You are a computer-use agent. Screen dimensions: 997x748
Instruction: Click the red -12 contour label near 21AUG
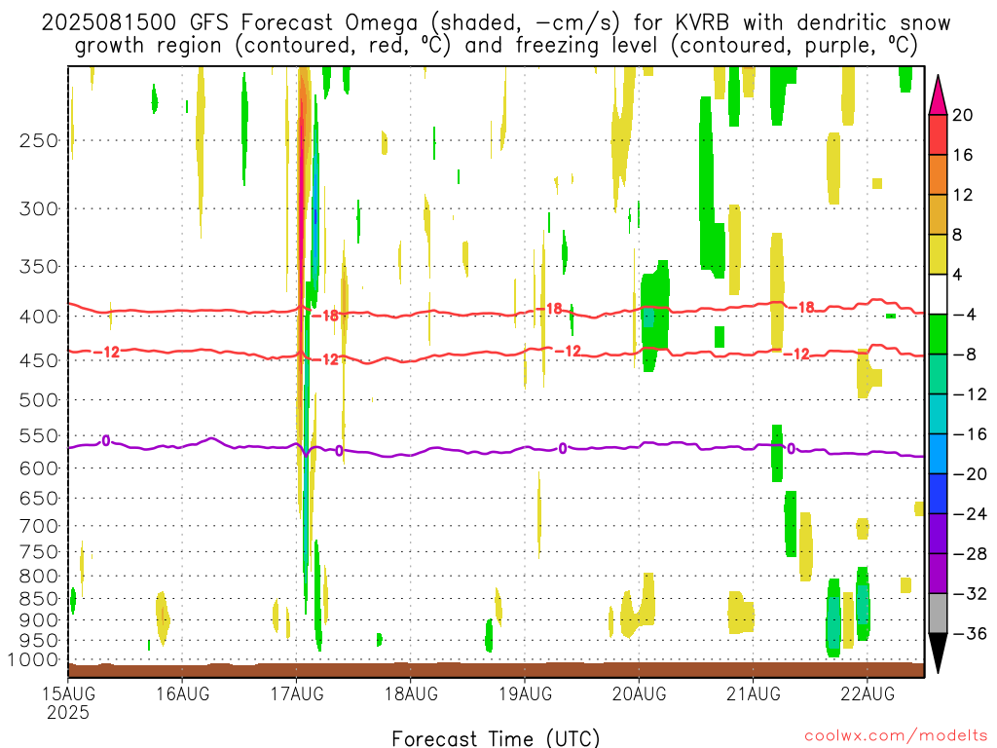pos(796,355)
